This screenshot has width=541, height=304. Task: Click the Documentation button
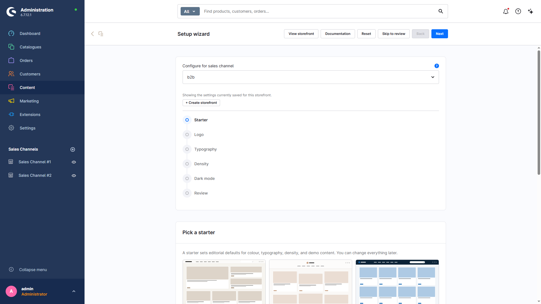coord(338,34)
